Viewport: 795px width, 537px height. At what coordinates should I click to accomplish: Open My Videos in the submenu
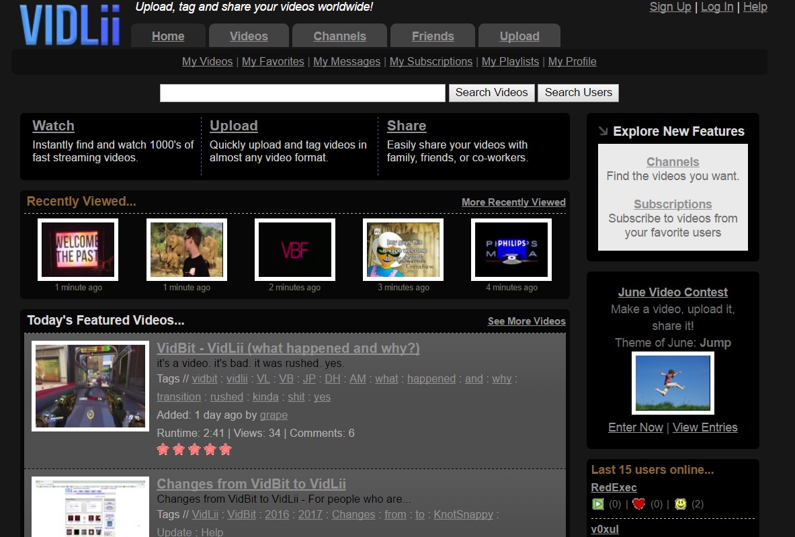click(208, 61)
